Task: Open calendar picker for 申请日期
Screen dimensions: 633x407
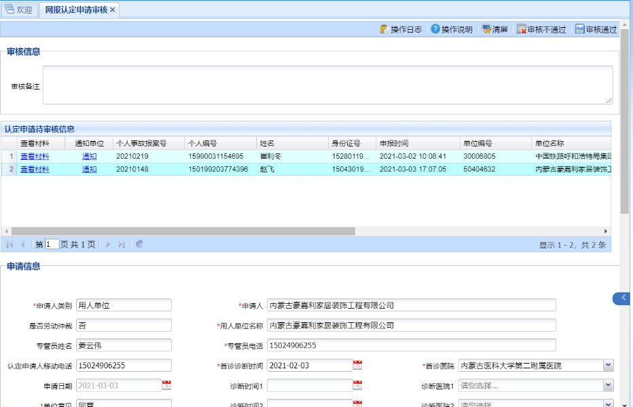Action: pos(166,385)
